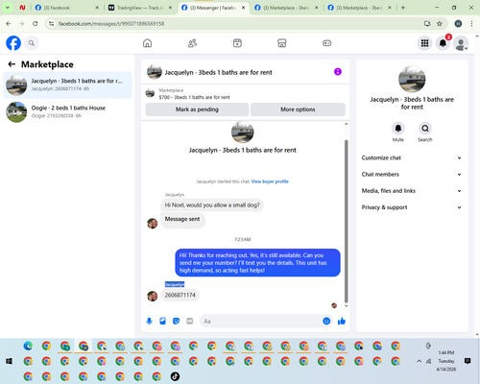Expand the Privacy & support section
The width and height of the screenshot is (480, 384).
tap(412, 207)
